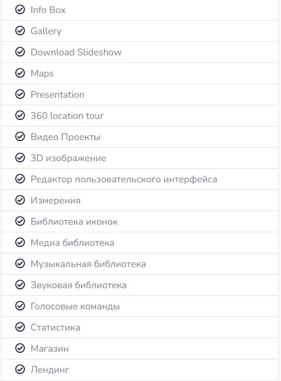Click the checkmark icon next to Gallery
This screenshot has width=281, height=381.
pyautogui.click(x=20, y=31)
